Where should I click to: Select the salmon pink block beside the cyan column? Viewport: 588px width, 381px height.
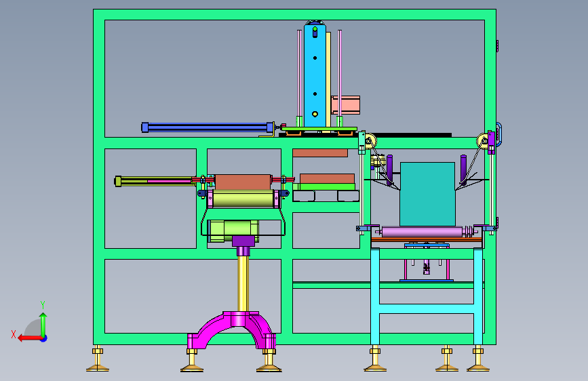point(346,105)
